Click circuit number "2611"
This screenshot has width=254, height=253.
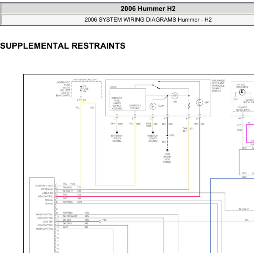point(80,202)
